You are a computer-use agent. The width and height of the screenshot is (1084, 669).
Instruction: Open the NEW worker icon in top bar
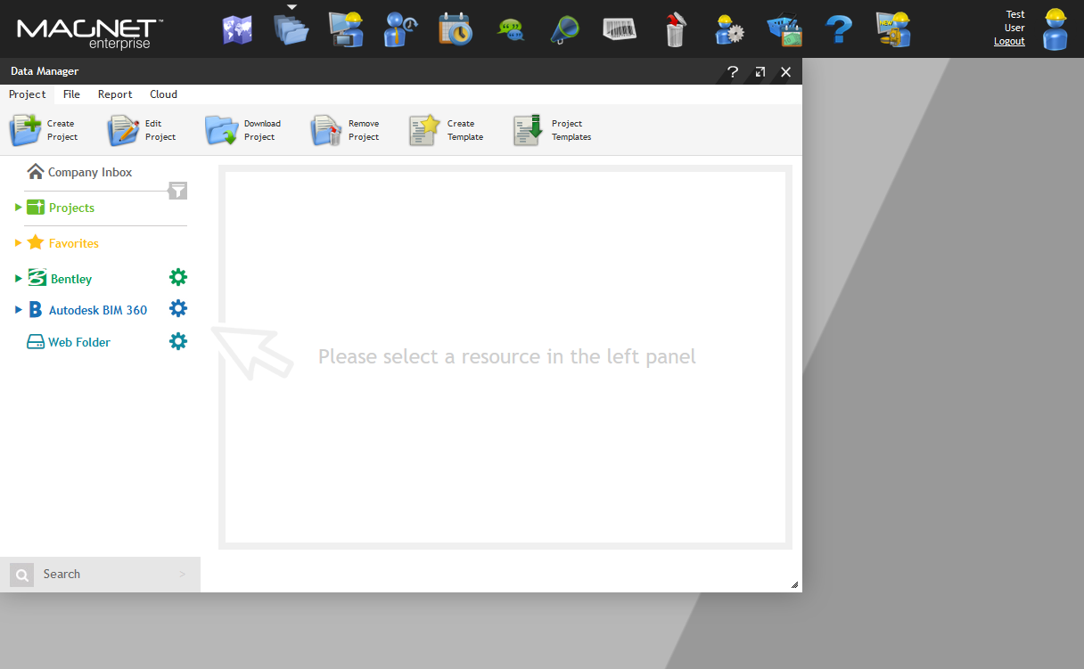[893, 29]
